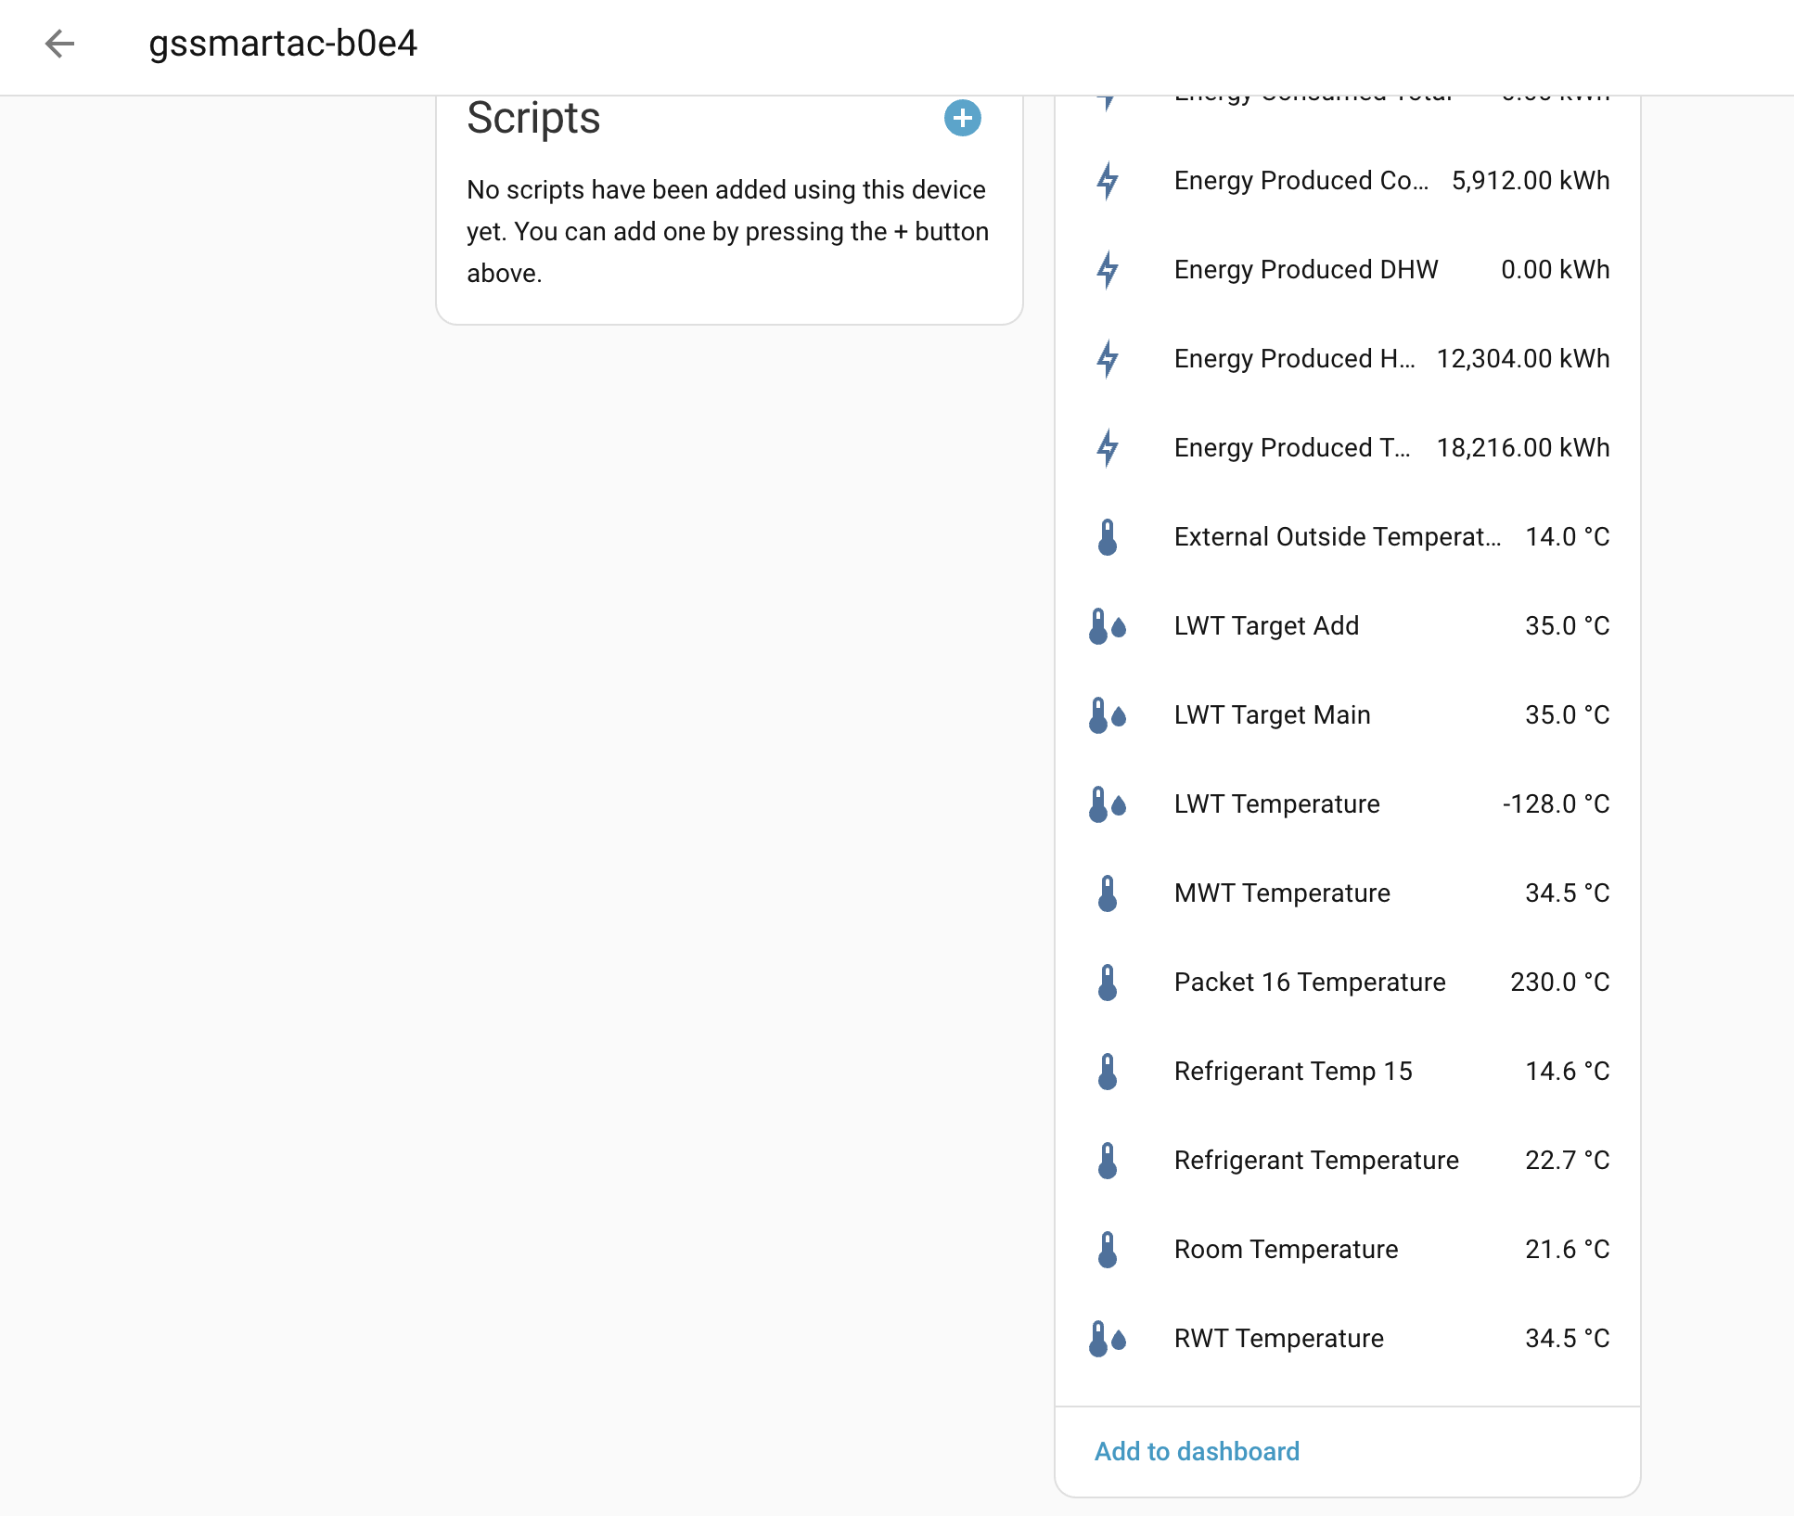Click the -128.0 °C LWT reading

(x=1556, y=804)
